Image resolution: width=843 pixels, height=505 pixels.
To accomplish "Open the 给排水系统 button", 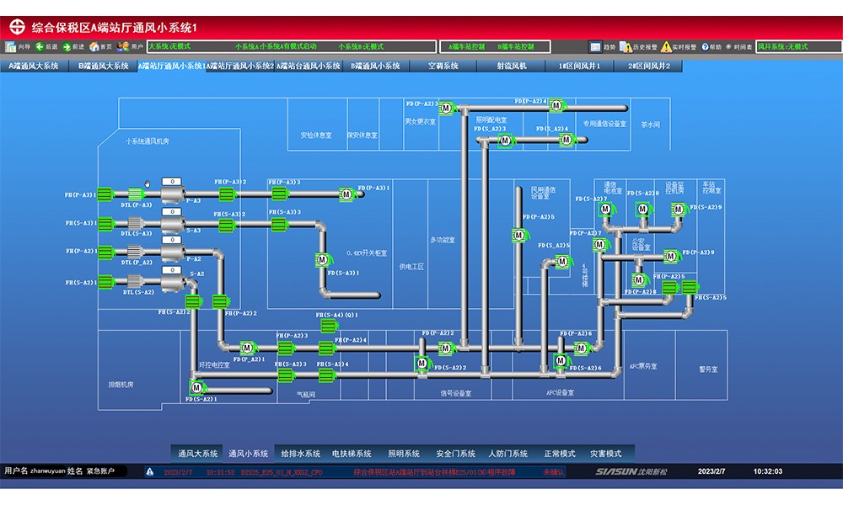I will 300,454.
